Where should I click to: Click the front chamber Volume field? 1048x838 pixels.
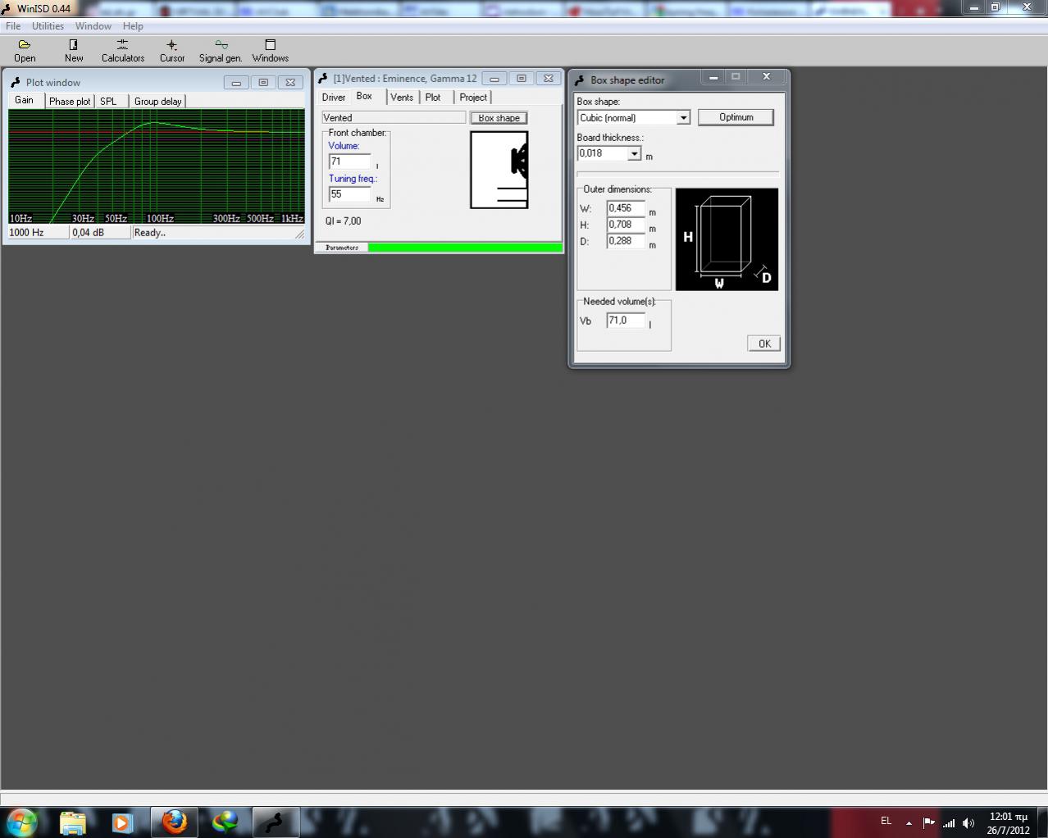pos(349,162)
